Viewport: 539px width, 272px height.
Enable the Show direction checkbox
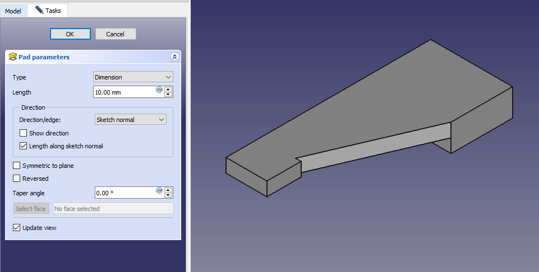click(24, 133)
